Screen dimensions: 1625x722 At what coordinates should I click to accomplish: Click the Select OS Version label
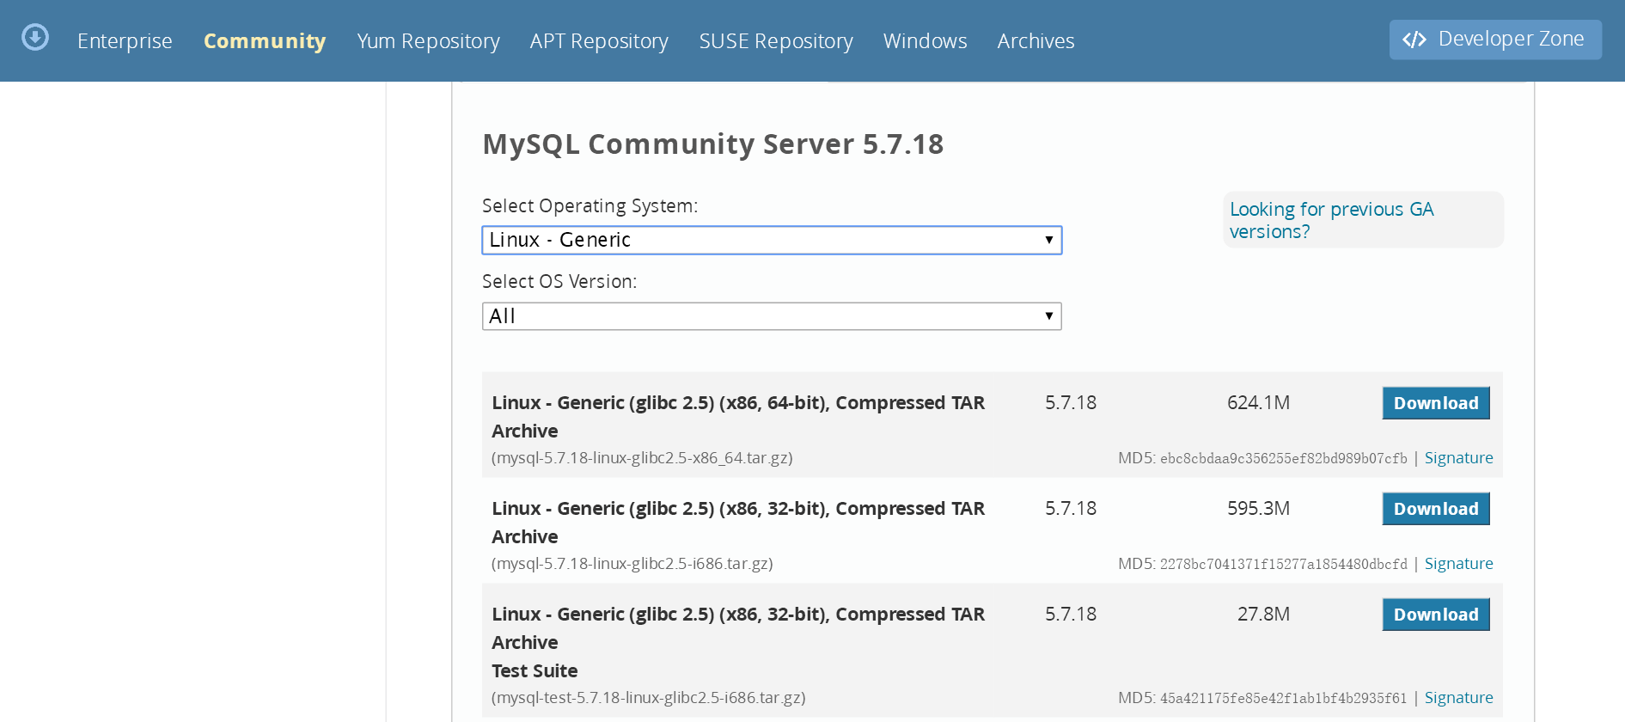tap(559, 282)
